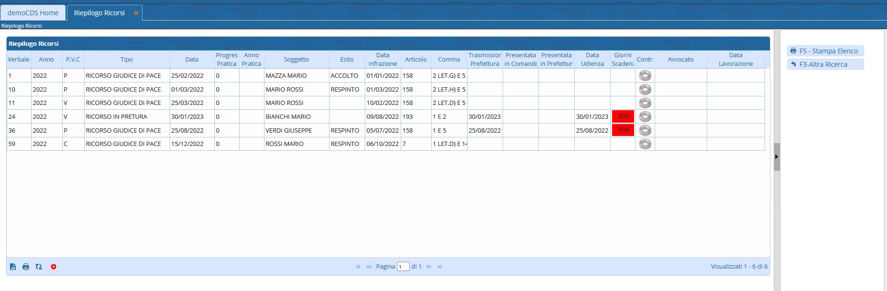Select the Riepilogo Ricorsi tab

99,13
